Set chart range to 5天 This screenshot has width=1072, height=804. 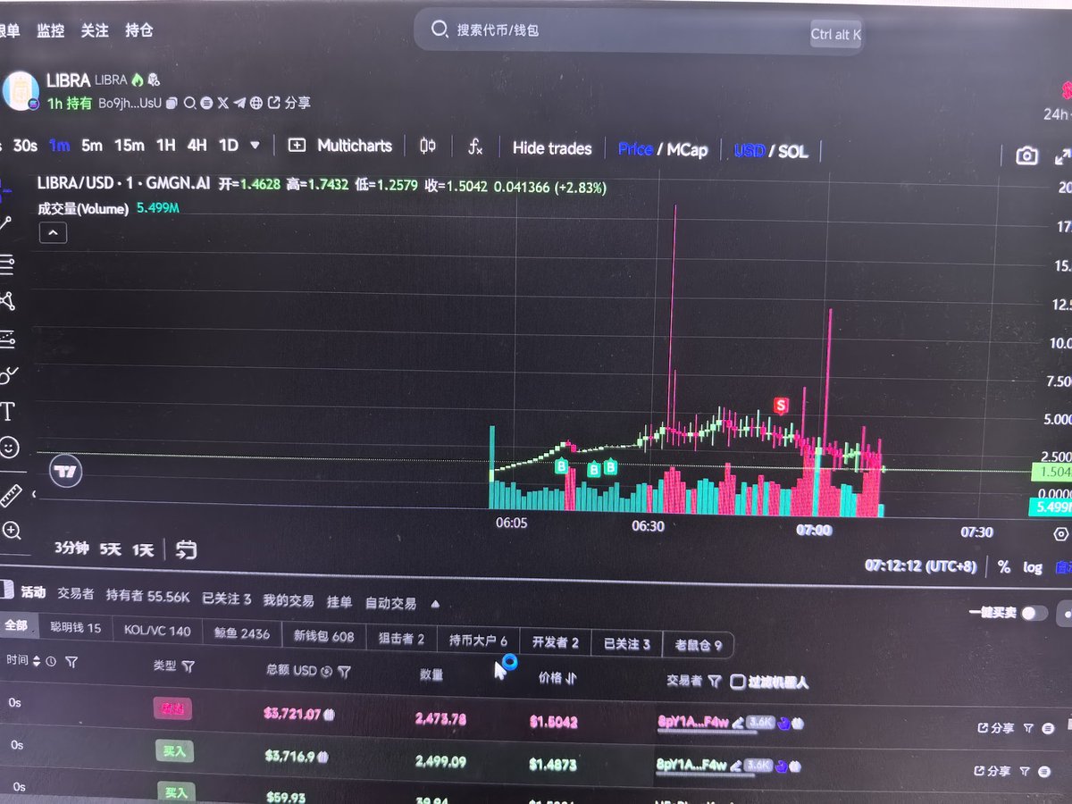point(110,549)
